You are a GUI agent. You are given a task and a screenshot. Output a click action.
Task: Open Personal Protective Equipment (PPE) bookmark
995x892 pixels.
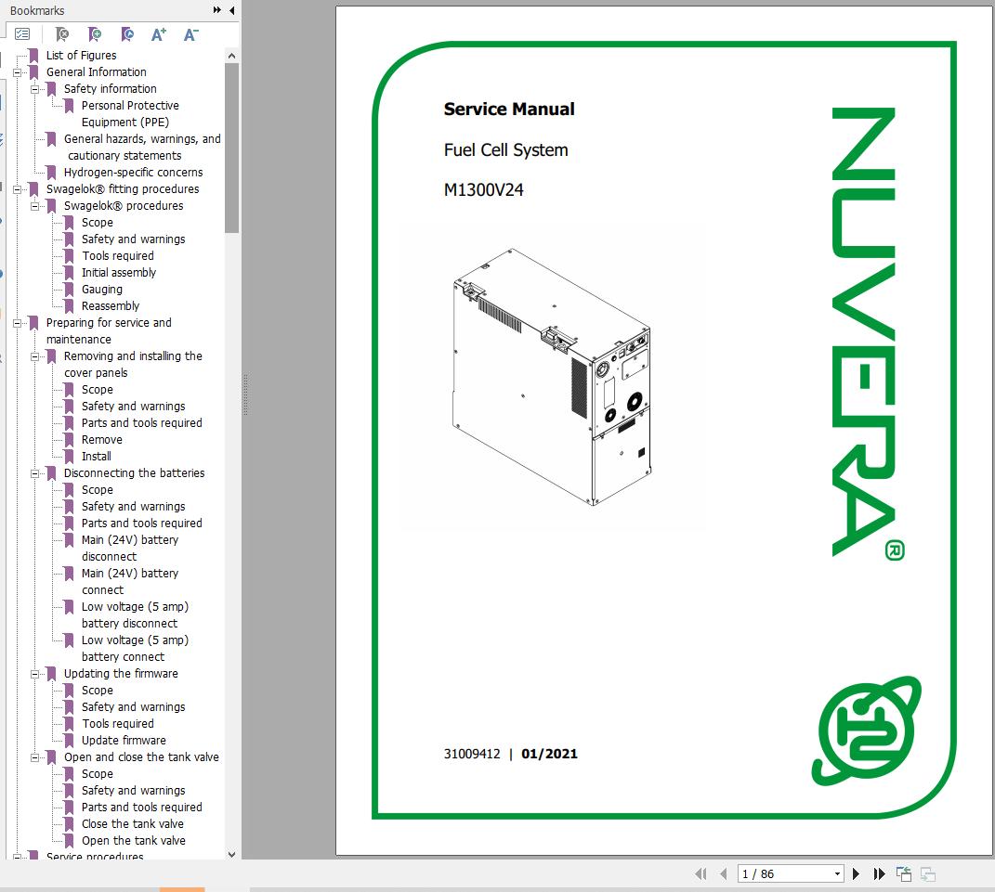[x=129, y=113]
